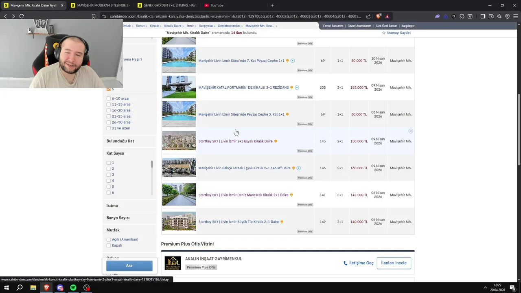Image resolution: width=521 pixels, height=293 pixels.
Task: Check the Kapalı kitchen checkbox
Action: coord(109,245)
